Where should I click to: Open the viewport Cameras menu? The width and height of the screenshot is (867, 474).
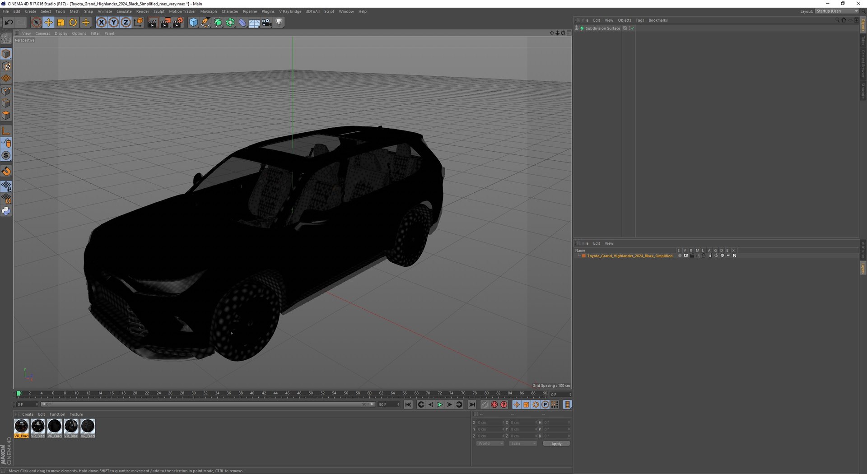coord(42,33)
